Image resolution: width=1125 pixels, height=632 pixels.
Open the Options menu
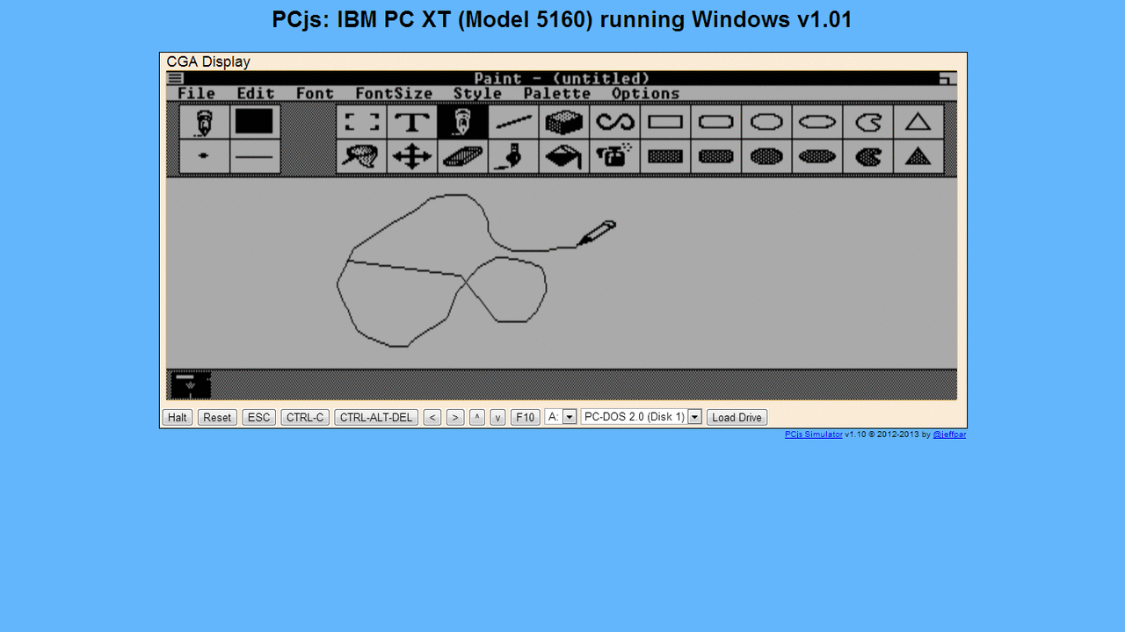tap(646, 93)
